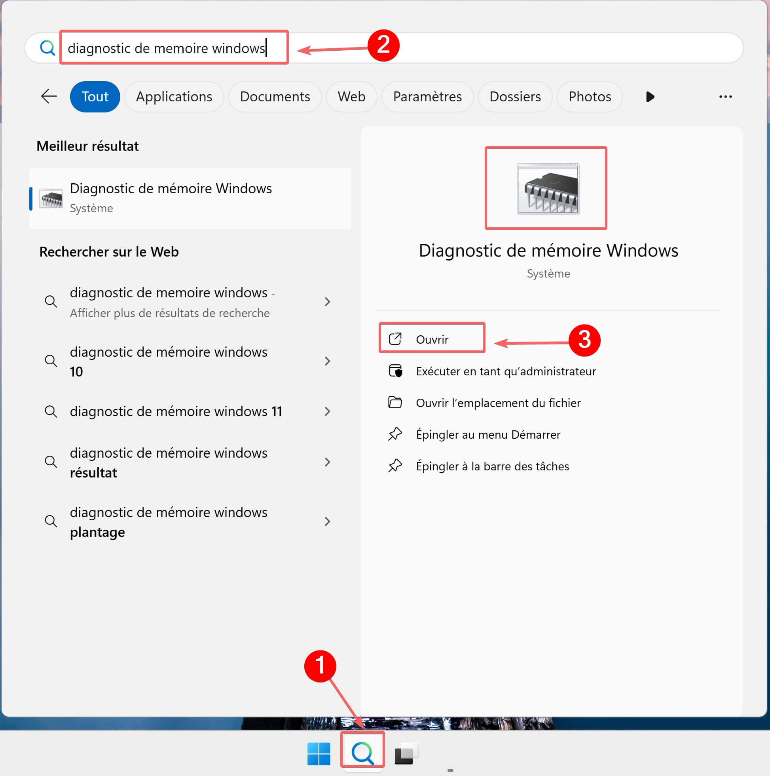Click the large memory chip preview icon
The width and height of the screenshot is (770, 776).
(548, 189)
